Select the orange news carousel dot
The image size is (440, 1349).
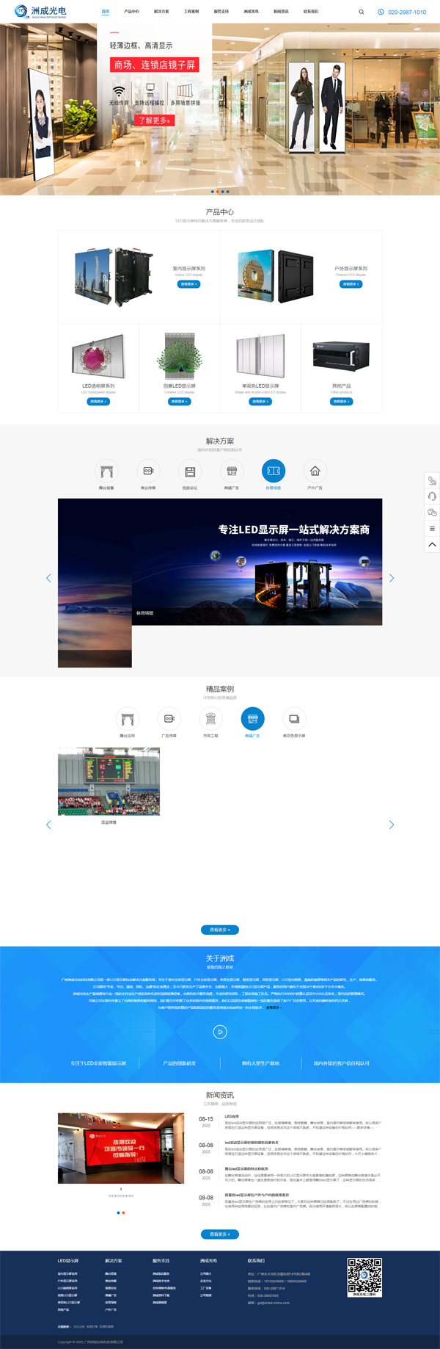123,1212
